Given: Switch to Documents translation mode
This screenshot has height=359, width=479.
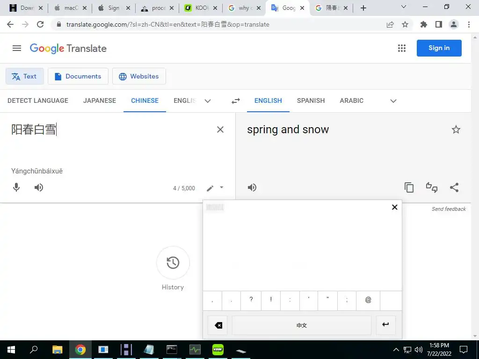Looking at the screenshot, I should (78, 76).
